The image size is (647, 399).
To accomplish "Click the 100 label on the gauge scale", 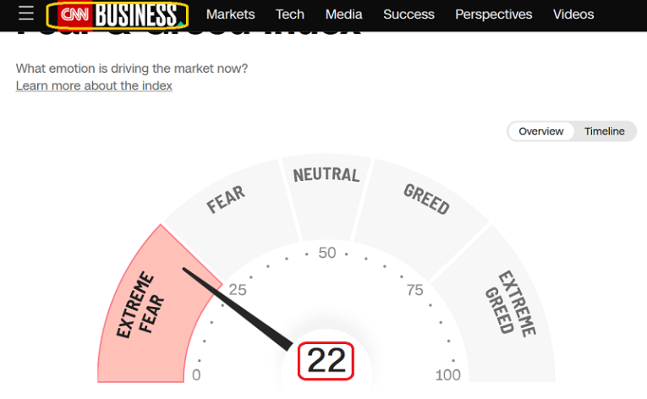I will pyautogui.click(x=447, y=375).
